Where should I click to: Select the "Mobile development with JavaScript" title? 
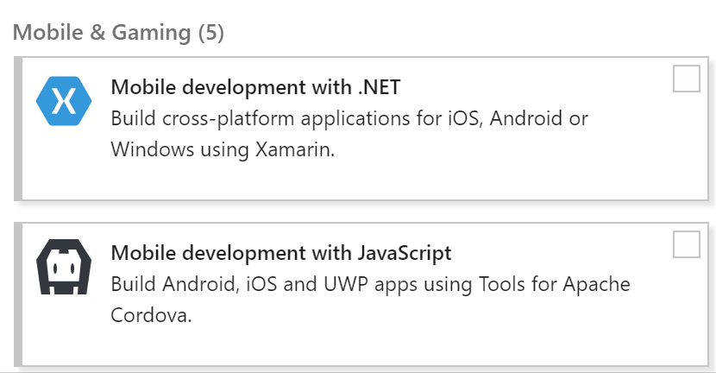point(280,253)
